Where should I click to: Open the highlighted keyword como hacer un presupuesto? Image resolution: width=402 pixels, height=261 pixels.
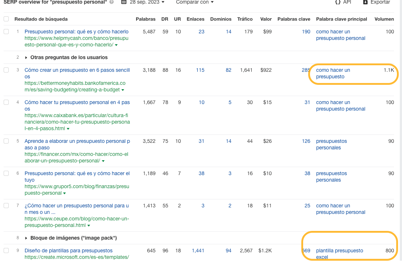pyautogui.click(x=333, y=73)
